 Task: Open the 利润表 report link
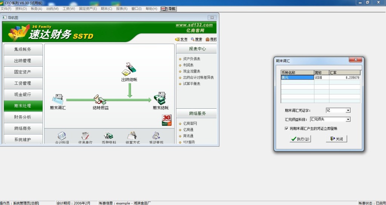[188, 65]
